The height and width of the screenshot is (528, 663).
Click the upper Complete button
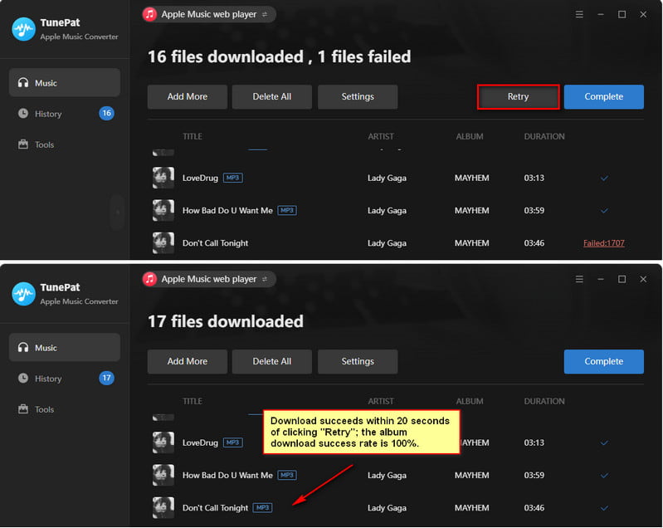tap(603, 97)
